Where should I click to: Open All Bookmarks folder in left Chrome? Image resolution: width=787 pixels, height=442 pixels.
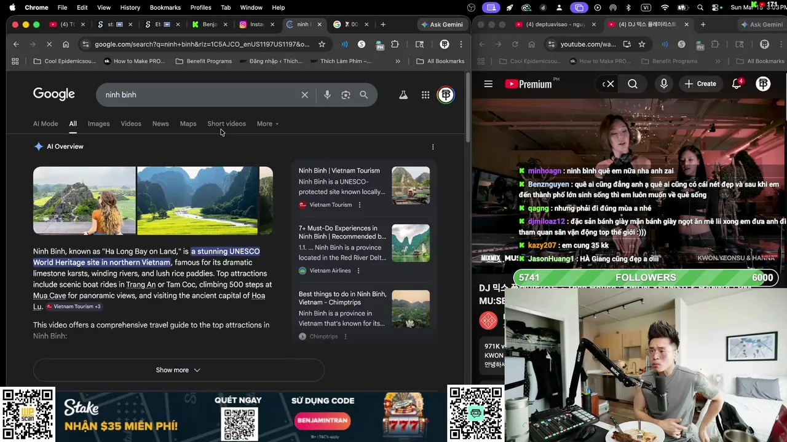(x=440, y=61)
